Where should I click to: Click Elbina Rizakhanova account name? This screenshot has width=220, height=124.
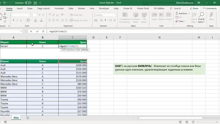(x=185, y=3)
